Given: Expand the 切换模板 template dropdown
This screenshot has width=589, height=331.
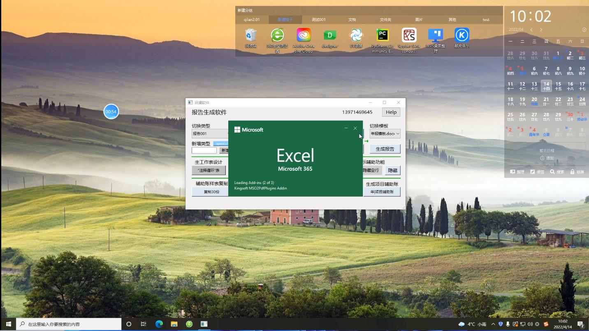Looking at the screenshot, I should click(385, 134).
